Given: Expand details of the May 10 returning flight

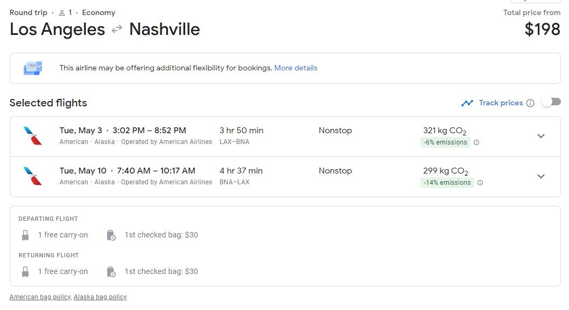Looking at the screenshot, I should (x=541, y=176).
